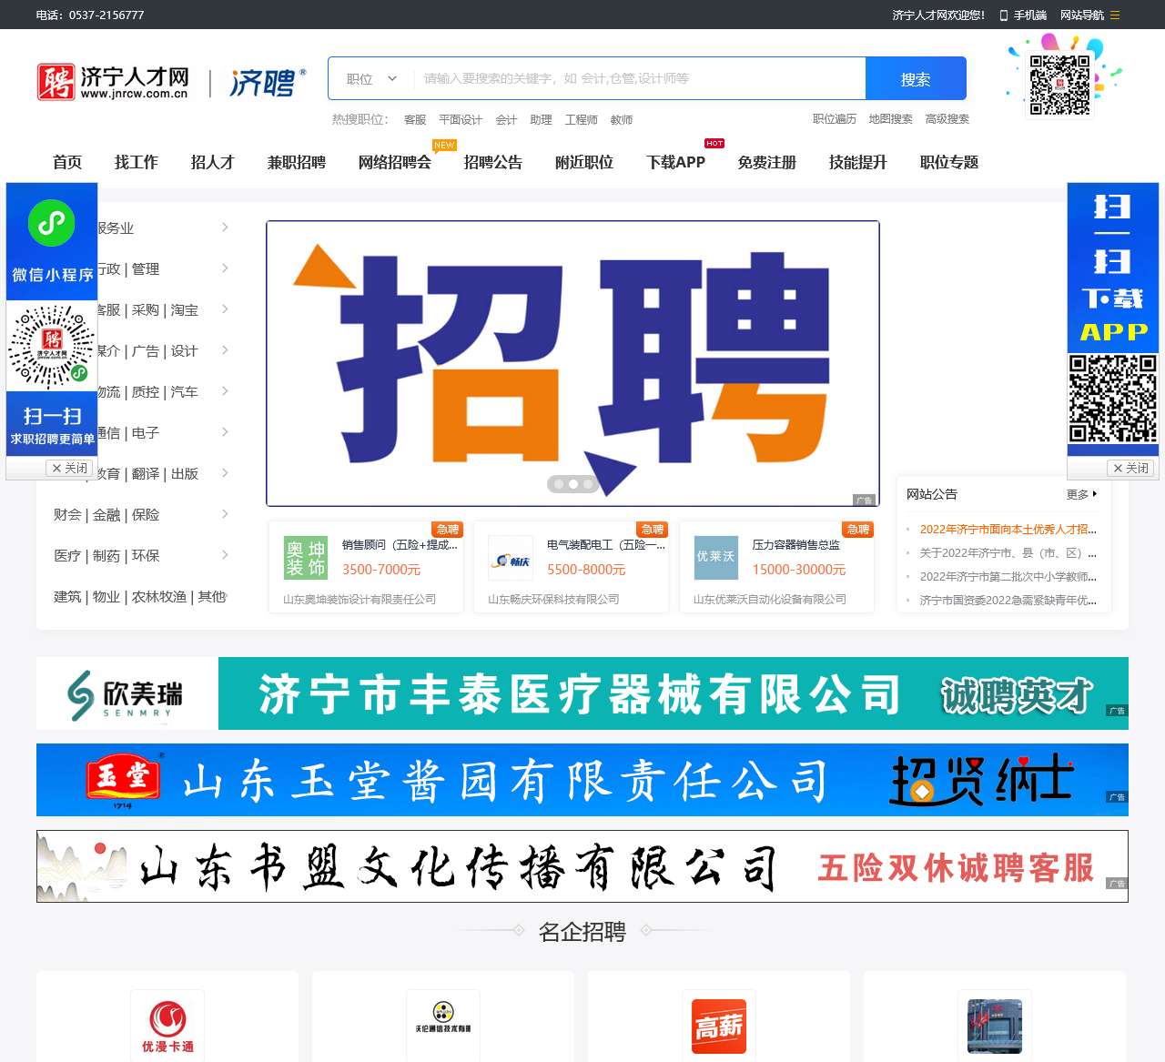Click hot search keyword 客服
Image resolution: width=1165 pixels, height=1062 pixels.
tap(415, 119)
